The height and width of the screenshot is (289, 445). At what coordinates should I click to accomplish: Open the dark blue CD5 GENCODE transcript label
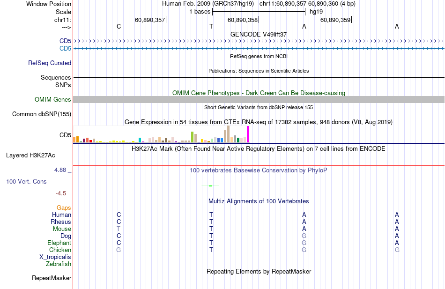click(x=65, y=41)
